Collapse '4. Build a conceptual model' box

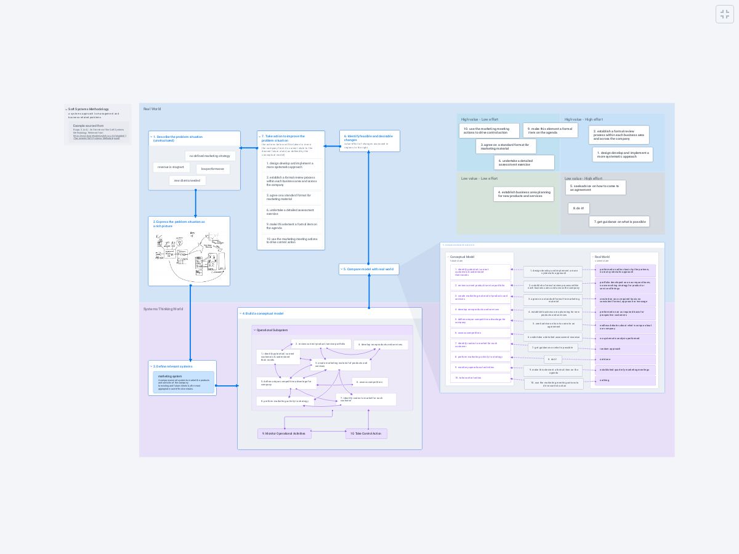click(x=241, y=313)
